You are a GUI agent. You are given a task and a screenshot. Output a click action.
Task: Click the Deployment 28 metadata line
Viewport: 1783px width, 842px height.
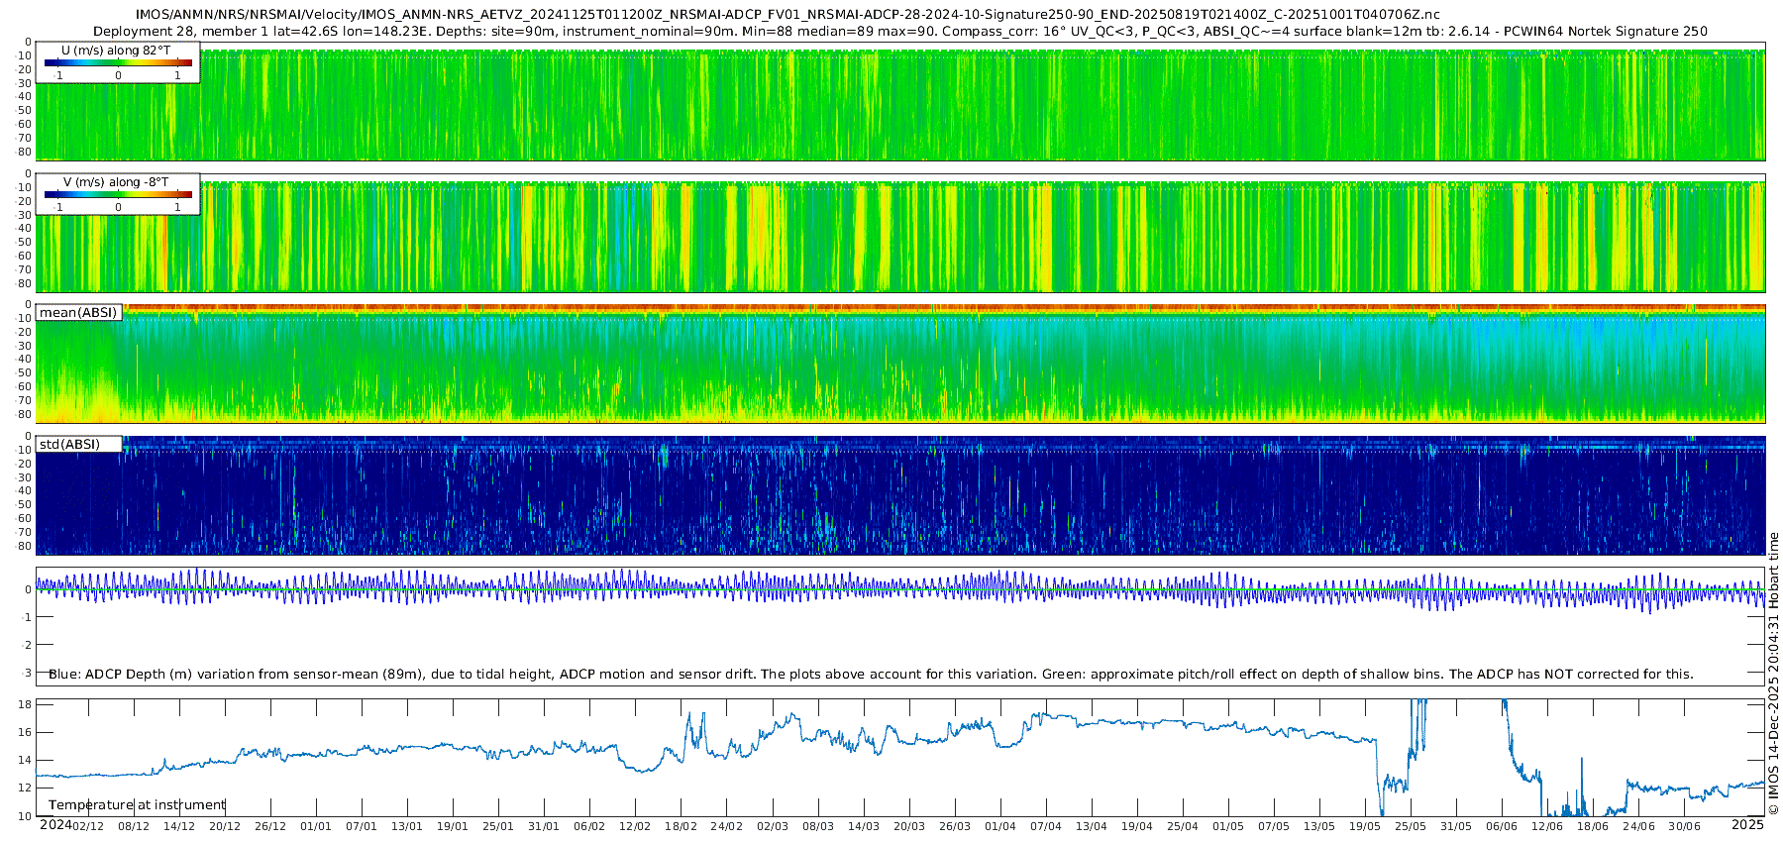(899, 31)
